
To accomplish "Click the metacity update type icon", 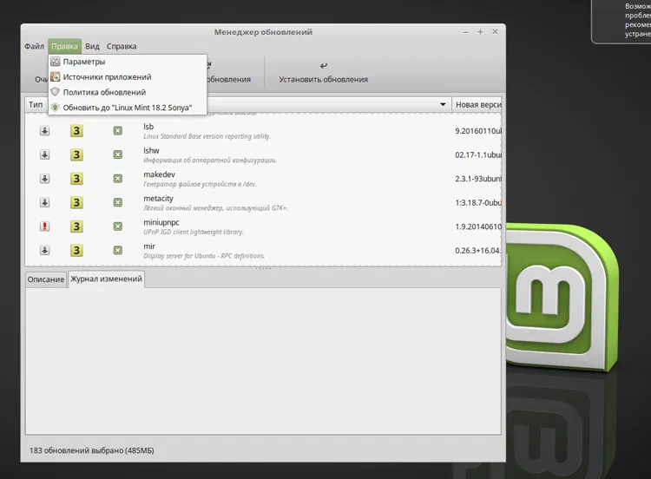I will [44, 202].
